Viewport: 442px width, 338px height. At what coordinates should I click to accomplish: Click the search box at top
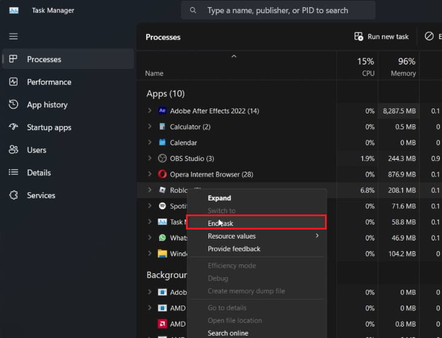point(278,10)
